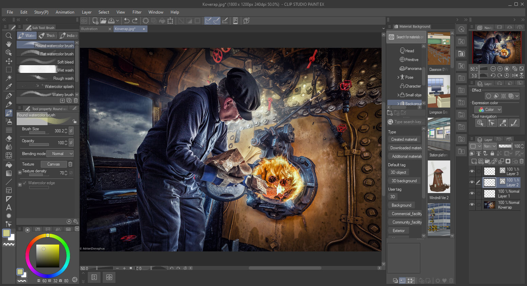527x286 pixels.
Task: Toggle the lock box on Layer 1
Action: (478, 193)
